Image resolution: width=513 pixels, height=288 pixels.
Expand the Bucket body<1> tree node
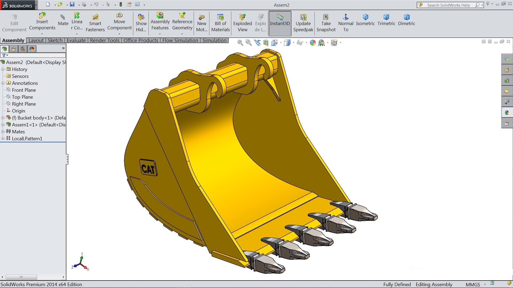[3, 118]
